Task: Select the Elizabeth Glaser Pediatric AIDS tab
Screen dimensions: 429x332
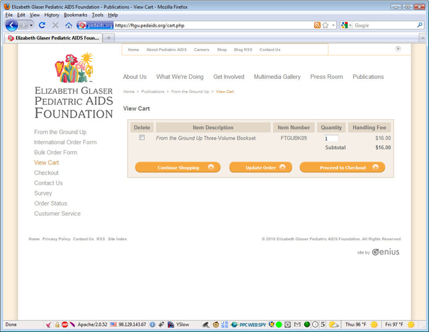Action: [54, 37]
